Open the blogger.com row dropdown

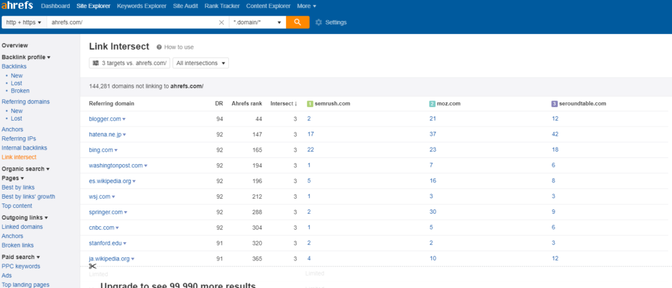[x=124, y=119]
